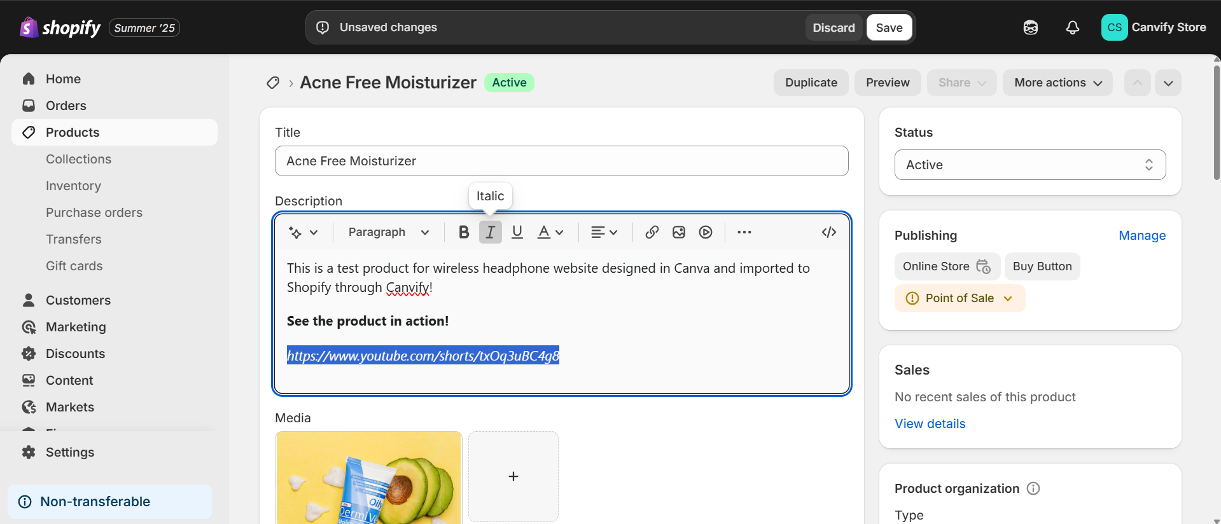Open the HTML code view icon
Screen dimensions: 1221x524
coord(828,232)
